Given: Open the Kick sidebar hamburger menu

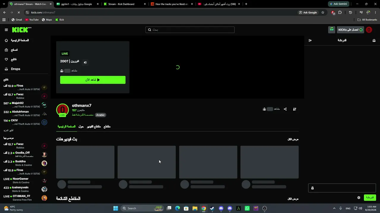Looking at the screenshot, I should pos(6,30).
